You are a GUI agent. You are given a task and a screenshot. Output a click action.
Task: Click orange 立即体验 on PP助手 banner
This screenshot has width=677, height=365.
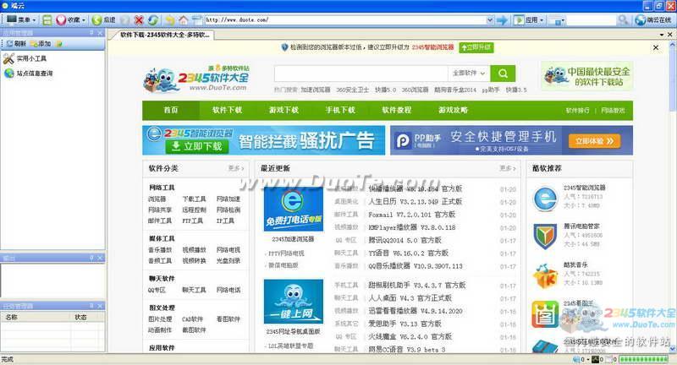coord(595,141)
